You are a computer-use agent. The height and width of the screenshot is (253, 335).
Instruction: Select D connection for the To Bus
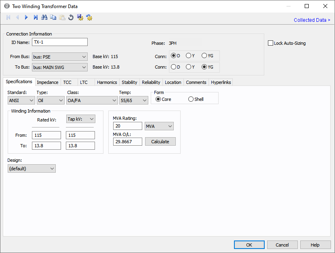[x=173, y=67]
